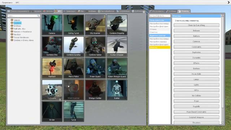
Task: Open the Nextbot category
Action: [17, 35]
